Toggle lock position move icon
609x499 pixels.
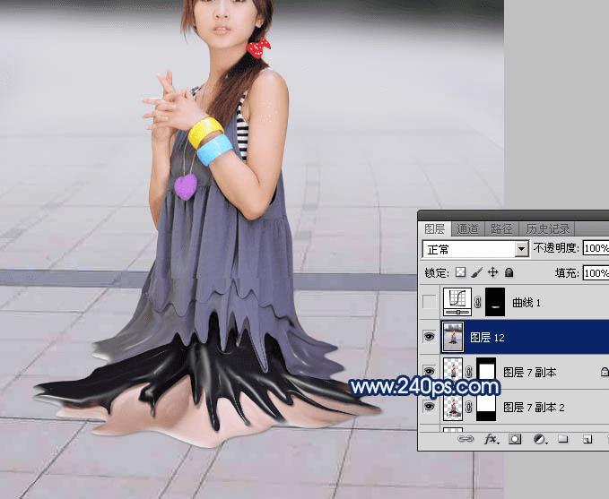[493, 272]
